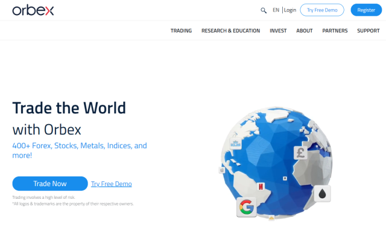Open the RESEARCH & EDUCATION menu
This screenshot has height=247, width=386.
click(x=230, y=31)
